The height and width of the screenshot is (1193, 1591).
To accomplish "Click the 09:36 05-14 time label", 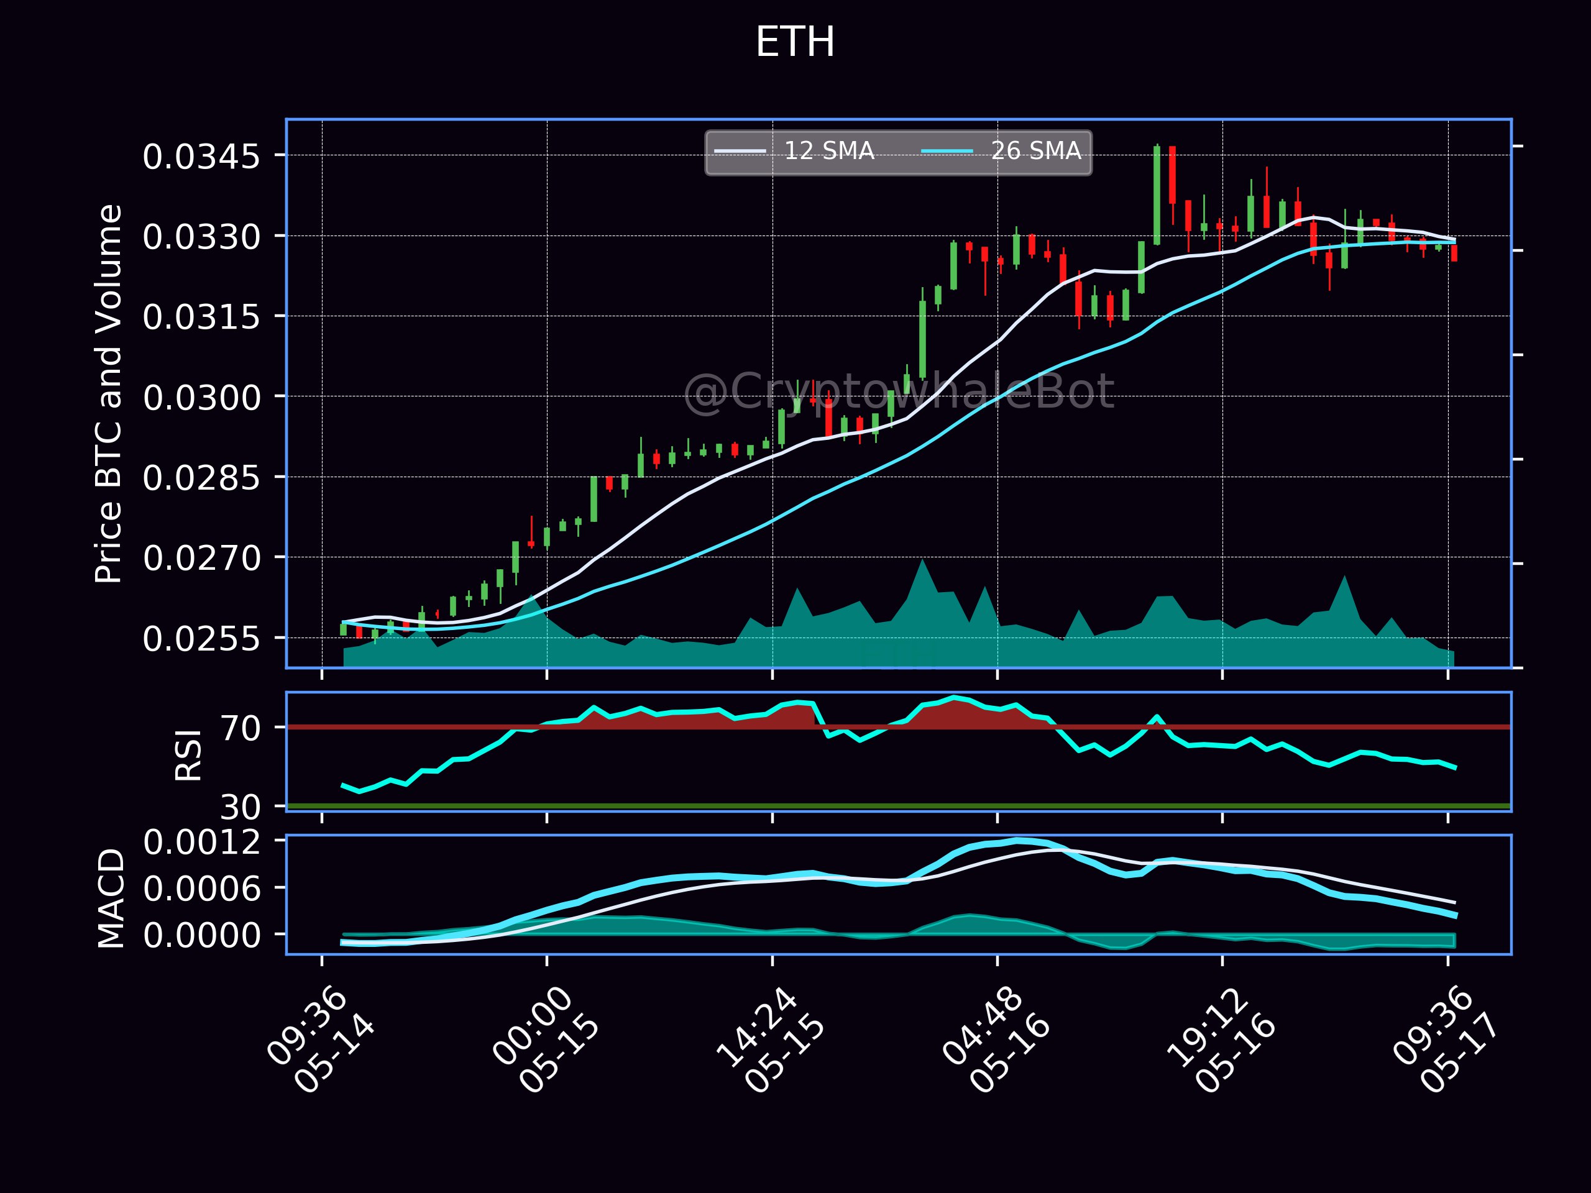I will [x=319, y=1041].
